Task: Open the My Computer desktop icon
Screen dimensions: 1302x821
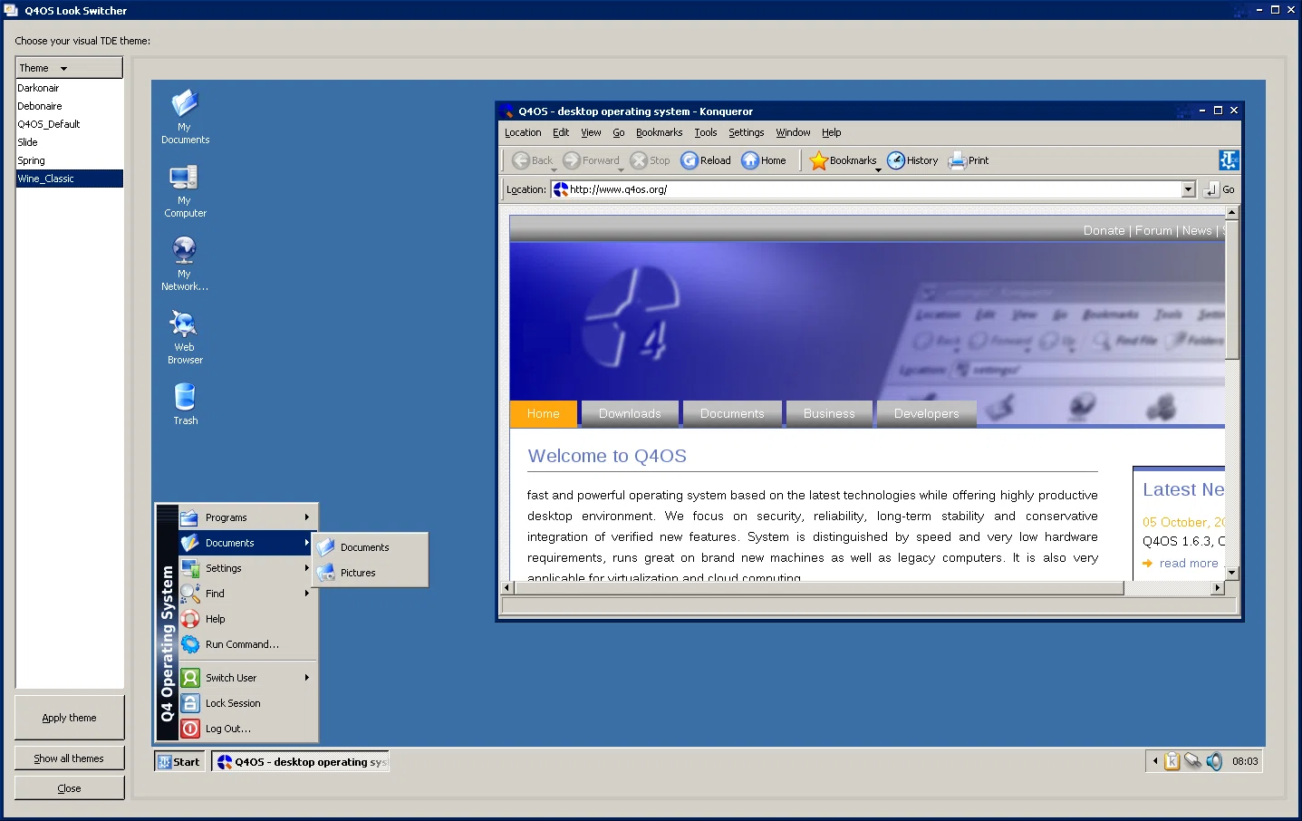Action: point(185,190)
